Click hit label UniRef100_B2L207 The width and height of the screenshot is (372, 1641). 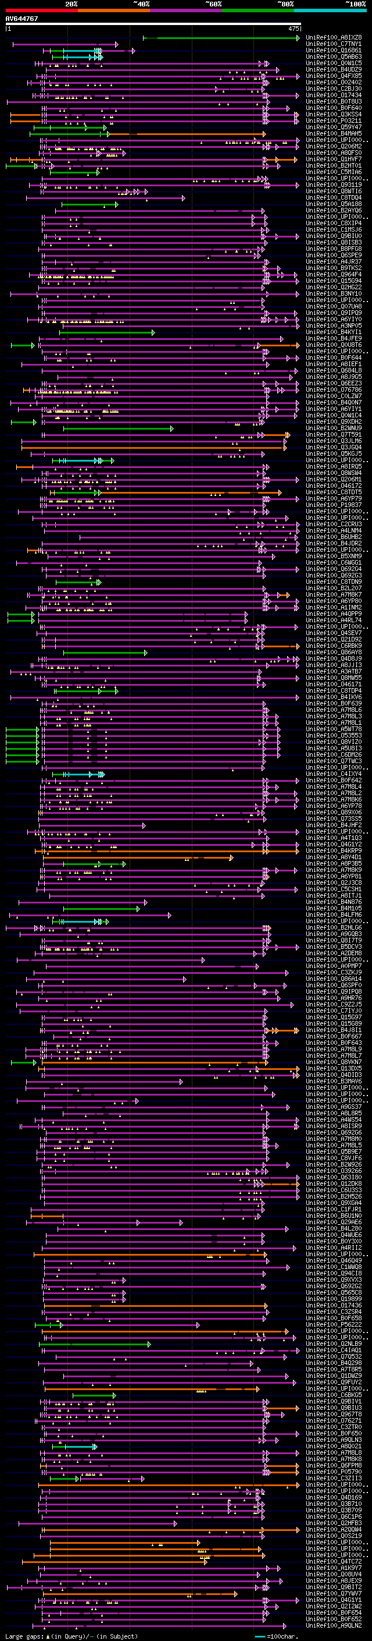[334, 588]
